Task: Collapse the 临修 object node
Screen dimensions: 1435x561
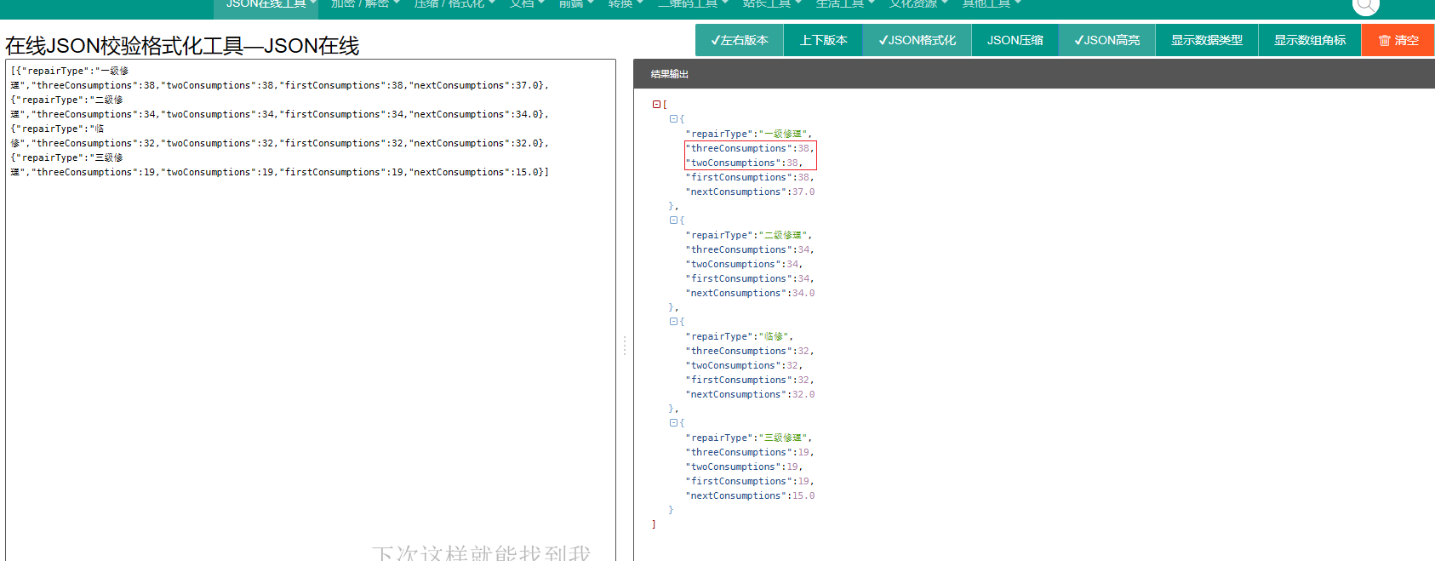Action: click(673, 322)
